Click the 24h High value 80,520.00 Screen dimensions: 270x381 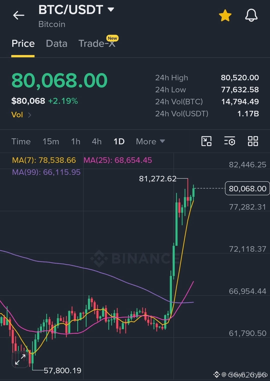tap(240, 78)
